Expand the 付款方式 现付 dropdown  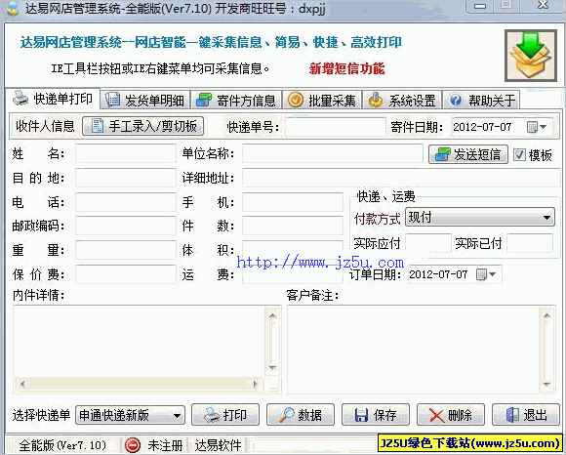click(x=546, y=218)
